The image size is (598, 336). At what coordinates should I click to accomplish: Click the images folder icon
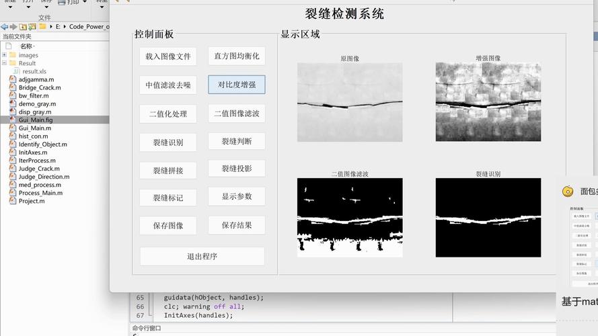click(13, 55)
